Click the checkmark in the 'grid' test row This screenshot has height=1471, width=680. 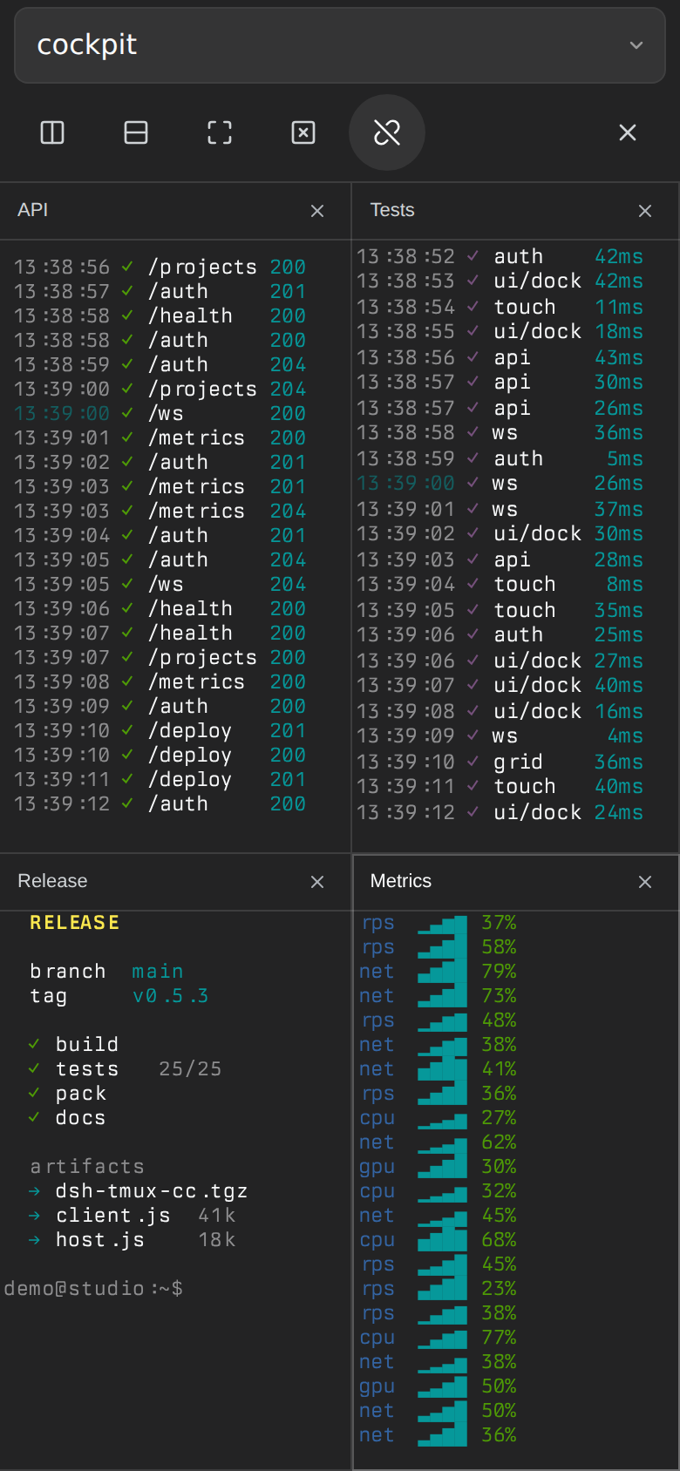pyautogui.click(x=473, y=762)
